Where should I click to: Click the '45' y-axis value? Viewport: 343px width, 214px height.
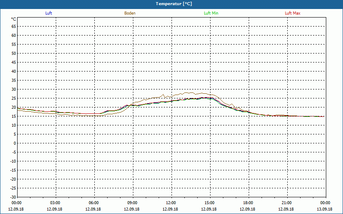(x=14, y=62)
